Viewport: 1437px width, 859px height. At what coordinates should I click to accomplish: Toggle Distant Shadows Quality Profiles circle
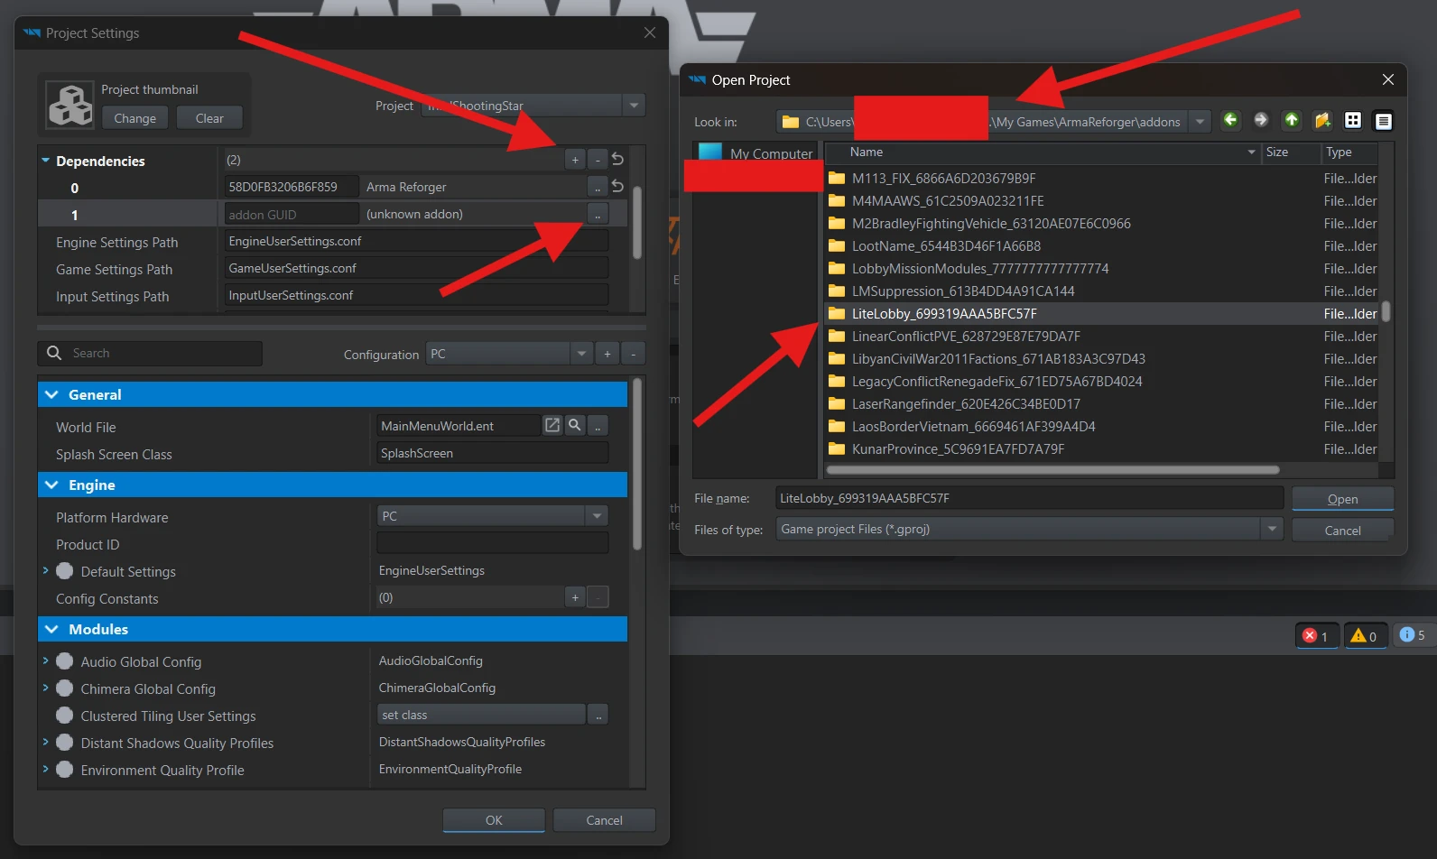[x=65, y=743]
